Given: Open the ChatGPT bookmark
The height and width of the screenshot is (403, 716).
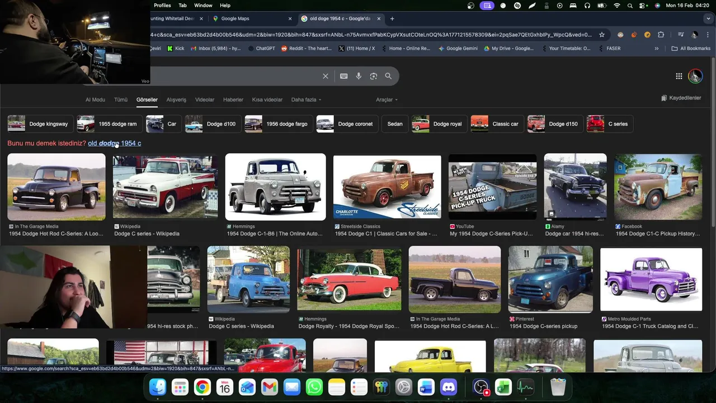Looking at the screenshot, I should click(262, 49).
